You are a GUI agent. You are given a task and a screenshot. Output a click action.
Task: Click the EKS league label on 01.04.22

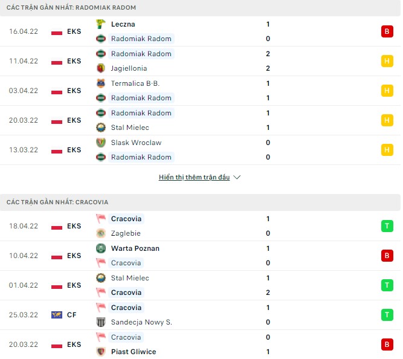click(x=74, y=285)
